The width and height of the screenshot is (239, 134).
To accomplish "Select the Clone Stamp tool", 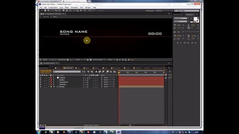I will pos(78,10).
